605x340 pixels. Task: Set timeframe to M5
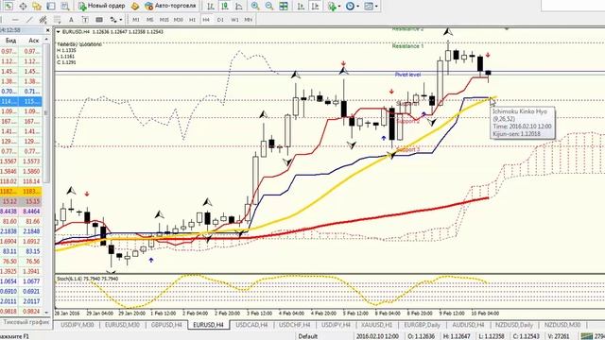[149, 20]
